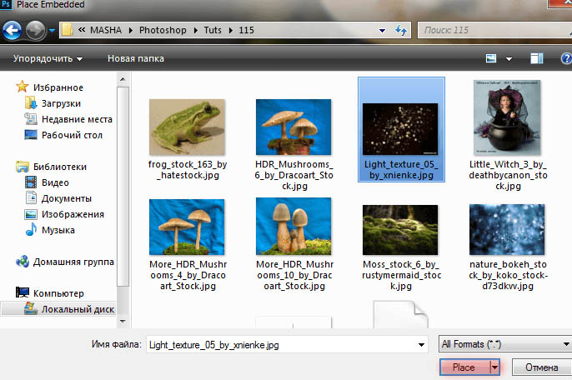Image resolution: width=572 pixels, height=380 pixels.
Task: Click the Недавние места icon
Action: pos(31,118)
